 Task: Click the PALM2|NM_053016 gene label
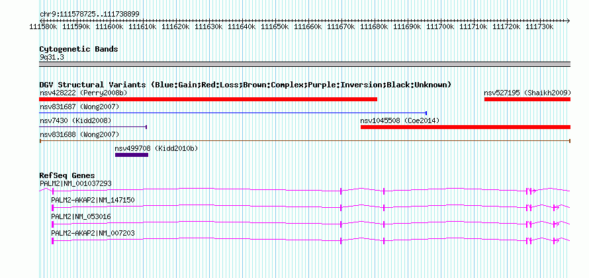(81, 216)
